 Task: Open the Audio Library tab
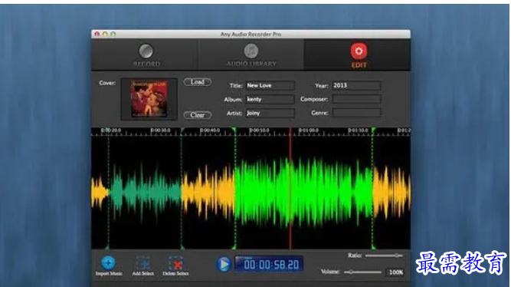point(251,54)
